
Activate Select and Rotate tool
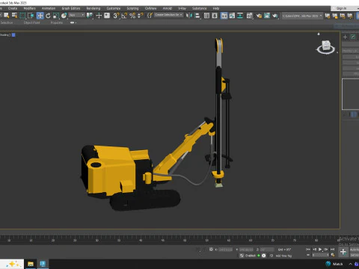tap(48, 16)
